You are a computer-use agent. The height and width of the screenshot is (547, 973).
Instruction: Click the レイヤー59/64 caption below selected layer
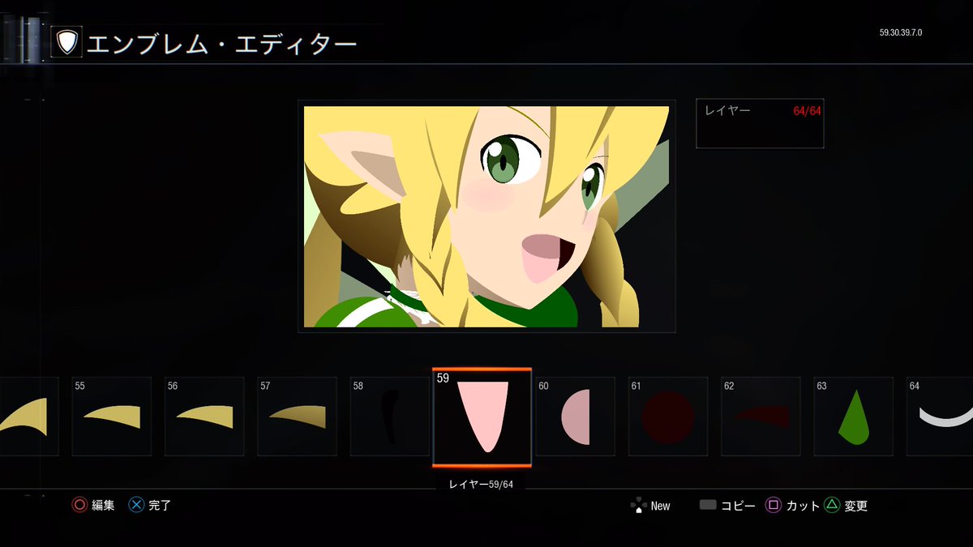[x=482, y=484]
